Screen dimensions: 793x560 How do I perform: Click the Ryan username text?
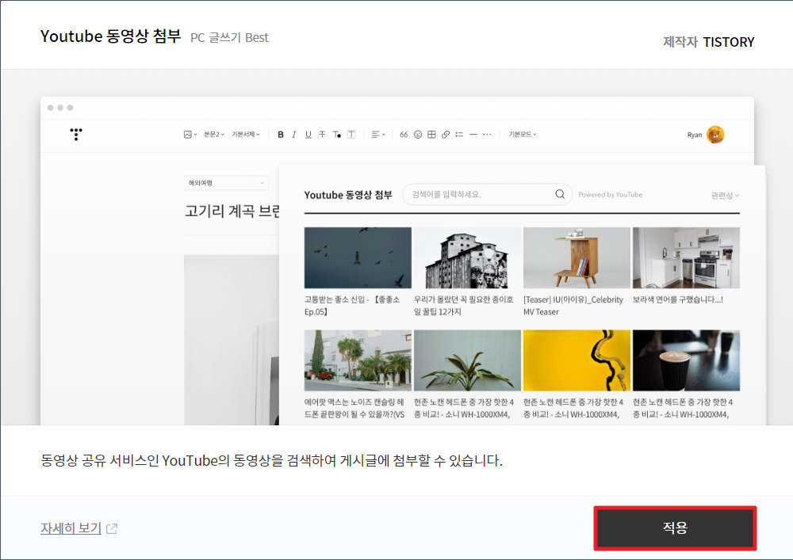[695, 135]
